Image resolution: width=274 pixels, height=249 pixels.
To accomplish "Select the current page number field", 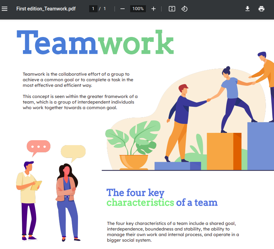I will pos(93,9).
